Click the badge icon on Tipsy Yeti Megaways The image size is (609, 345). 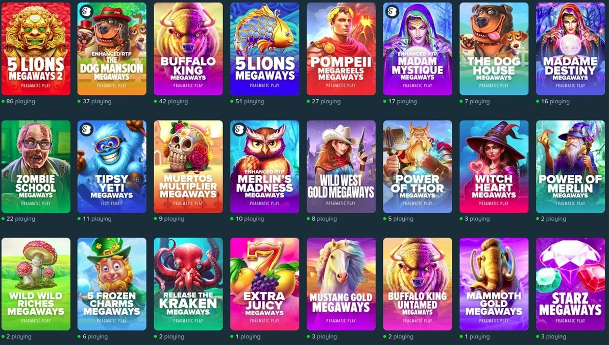(x=86, y=129)
